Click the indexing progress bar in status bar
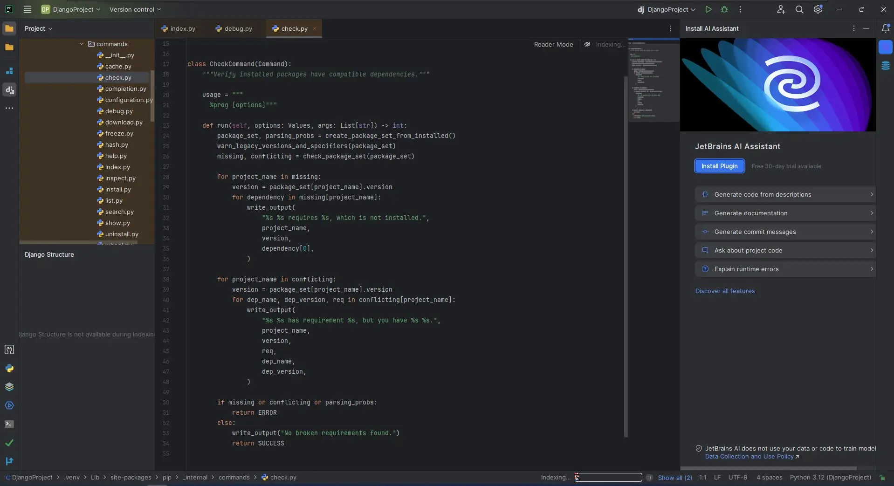This screenshot has height=486, width=894. coord(608,478)
